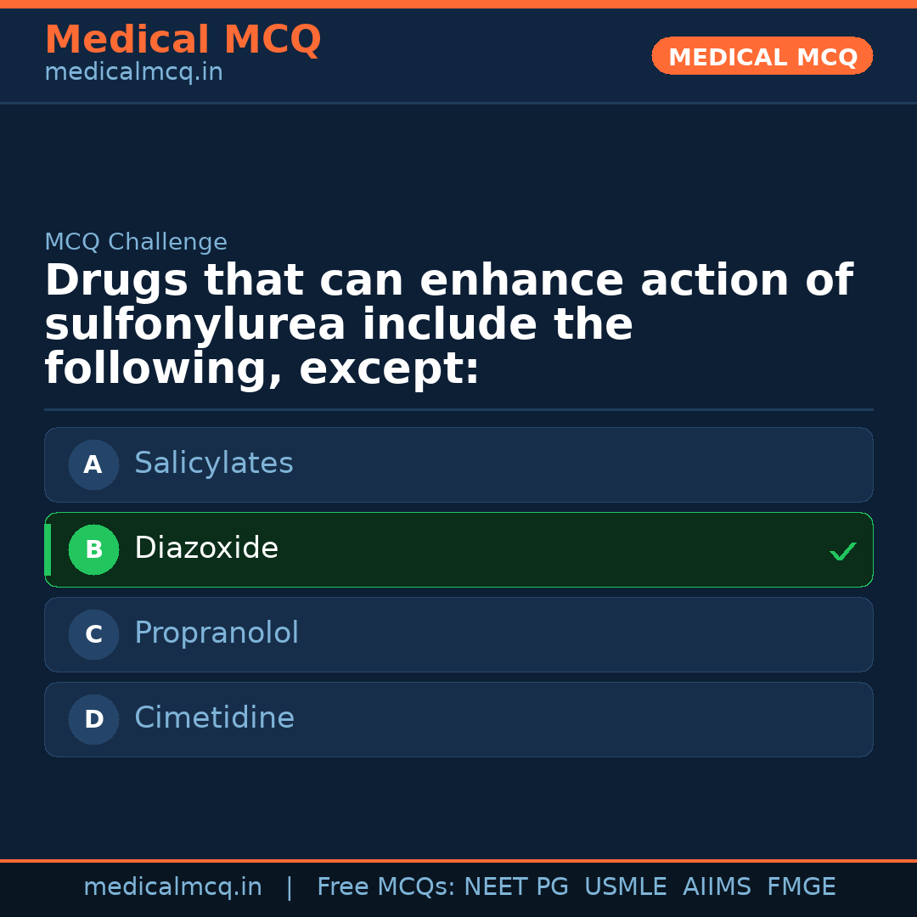Image resolution: width=917 pixels, height=917 pixels.
Task: Select the letter D option circle
Action: click(x=93, y=719)
